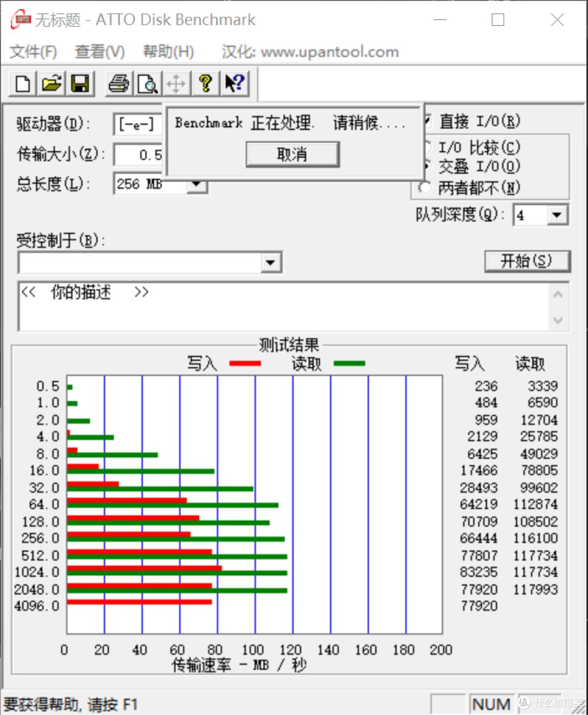Click write value 236
Viewport: 588px width, 715px height.
486,386
